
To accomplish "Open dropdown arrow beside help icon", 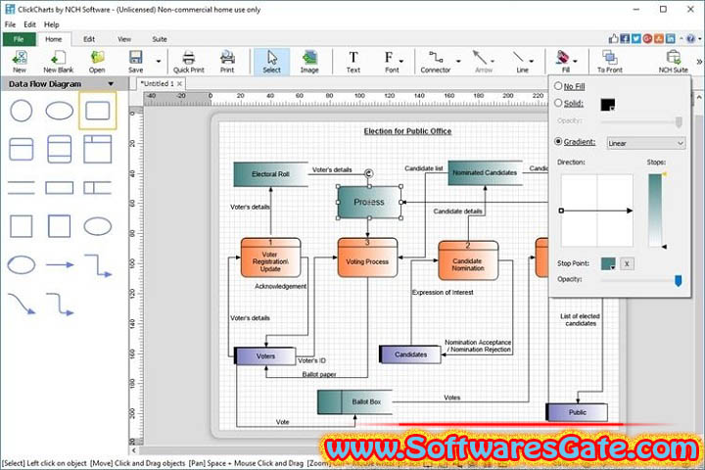I will (x=699, y=39).
